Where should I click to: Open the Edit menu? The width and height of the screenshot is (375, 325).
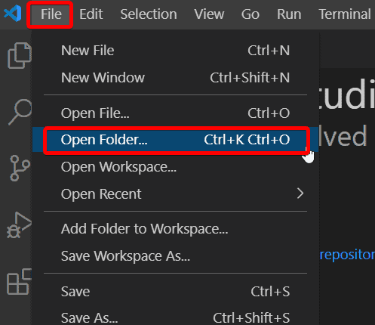coord(91,14)
